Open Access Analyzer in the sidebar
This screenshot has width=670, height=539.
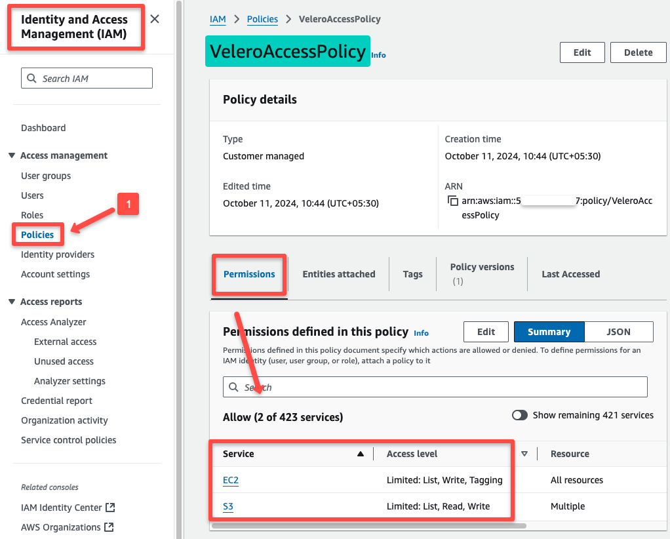[53, 322]
